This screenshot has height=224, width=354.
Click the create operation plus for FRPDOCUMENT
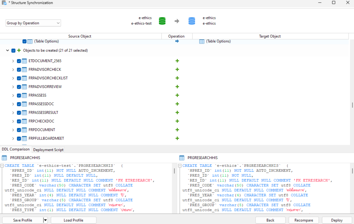pyautogui.click(x=177, y=130)
